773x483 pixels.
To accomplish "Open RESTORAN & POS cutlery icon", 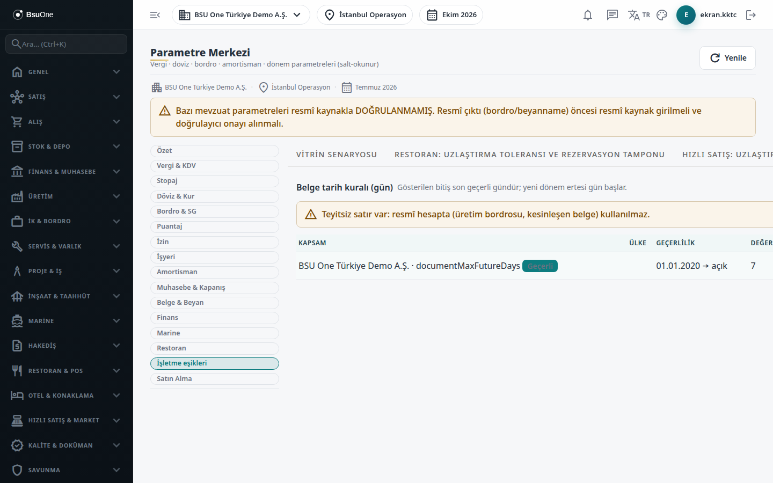I will (x=17, y=371).
